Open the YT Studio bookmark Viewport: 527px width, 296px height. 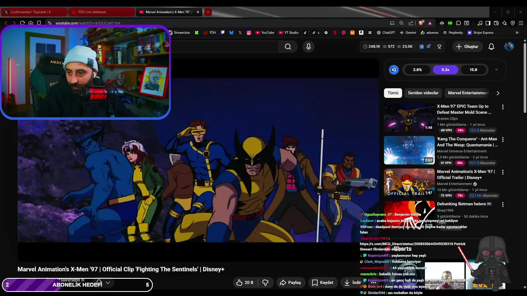[x=288, y=32]
